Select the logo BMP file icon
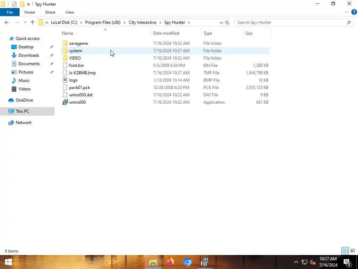This screenshot has width=358, height=269. (65, 80)
